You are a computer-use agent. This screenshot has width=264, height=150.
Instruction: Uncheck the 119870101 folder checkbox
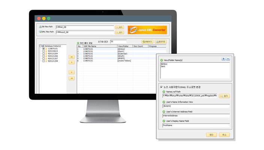43,49
